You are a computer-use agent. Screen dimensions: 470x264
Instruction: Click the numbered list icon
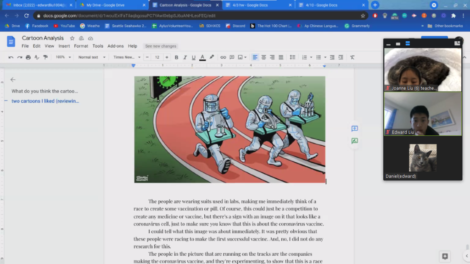point(305,57)
